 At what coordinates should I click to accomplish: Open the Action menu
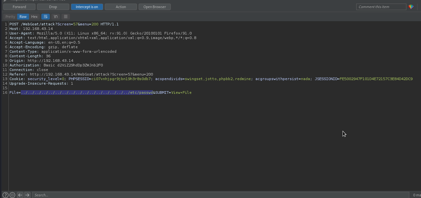pyautogui.click(x=121, y=7)
